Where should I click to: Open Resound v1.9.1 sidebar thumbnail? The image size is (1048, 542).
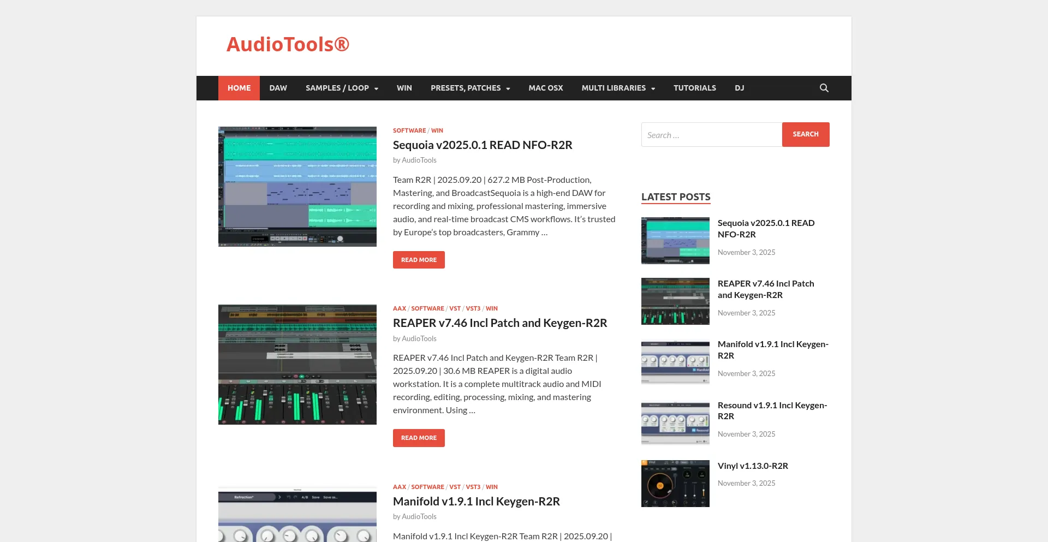click(x=675, y=423)
